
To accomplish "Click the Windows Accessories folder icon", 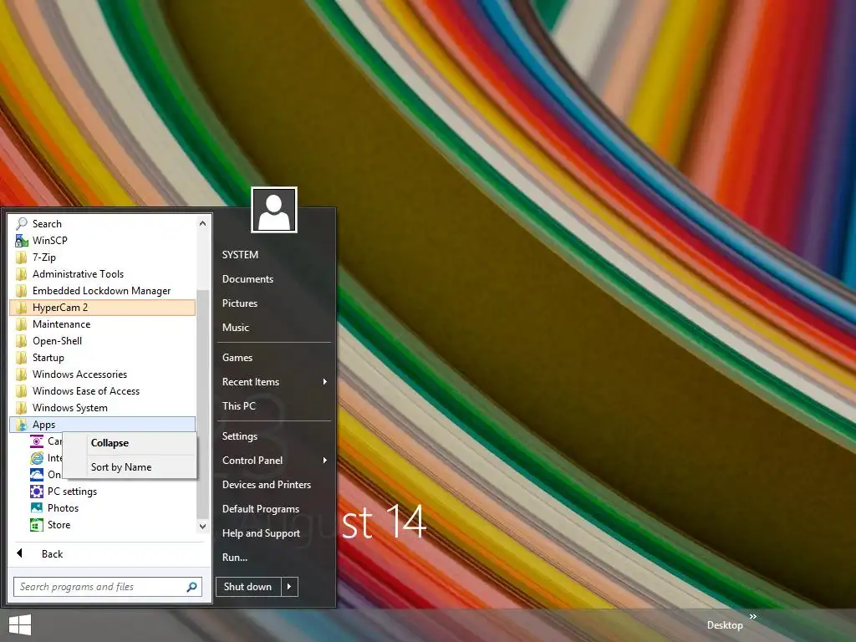I will point(21,374).
